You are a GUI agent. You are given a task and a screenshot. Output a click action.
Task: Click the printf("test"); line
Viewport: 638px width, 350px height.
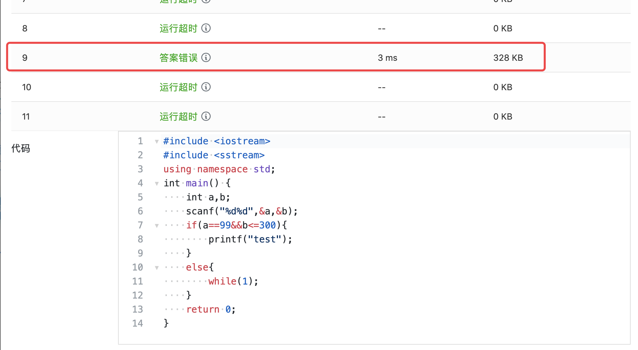(250, 239)
